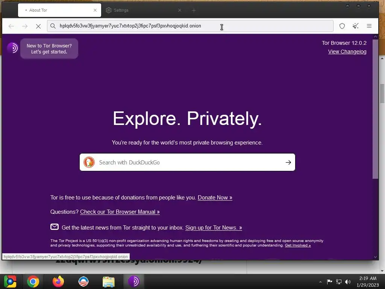Switch to the About Tor tab
The image size is (385, 289).
(59, 10)
